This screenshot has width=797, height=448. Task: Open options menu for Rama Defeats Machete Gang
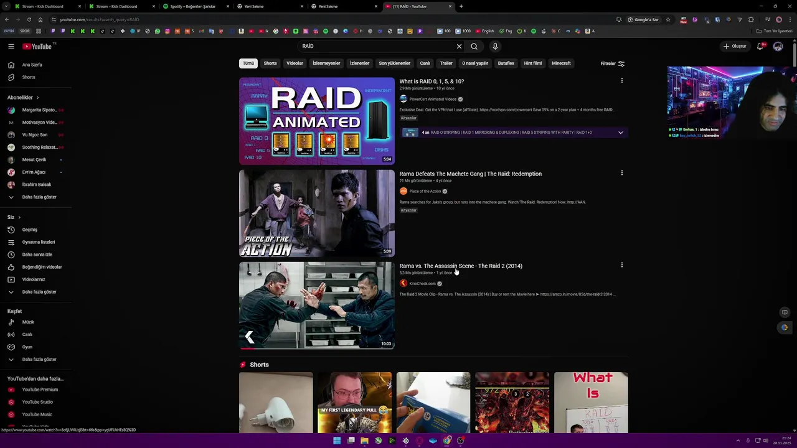point(621,173)
